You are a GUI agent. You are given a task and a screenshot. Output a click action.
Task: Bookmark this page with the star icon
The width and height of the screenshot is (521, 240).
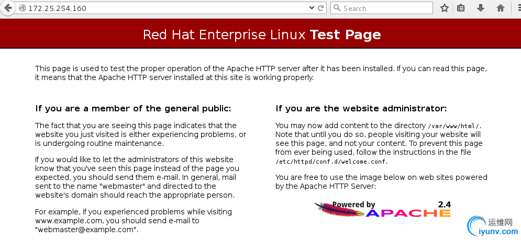(444, 8)
